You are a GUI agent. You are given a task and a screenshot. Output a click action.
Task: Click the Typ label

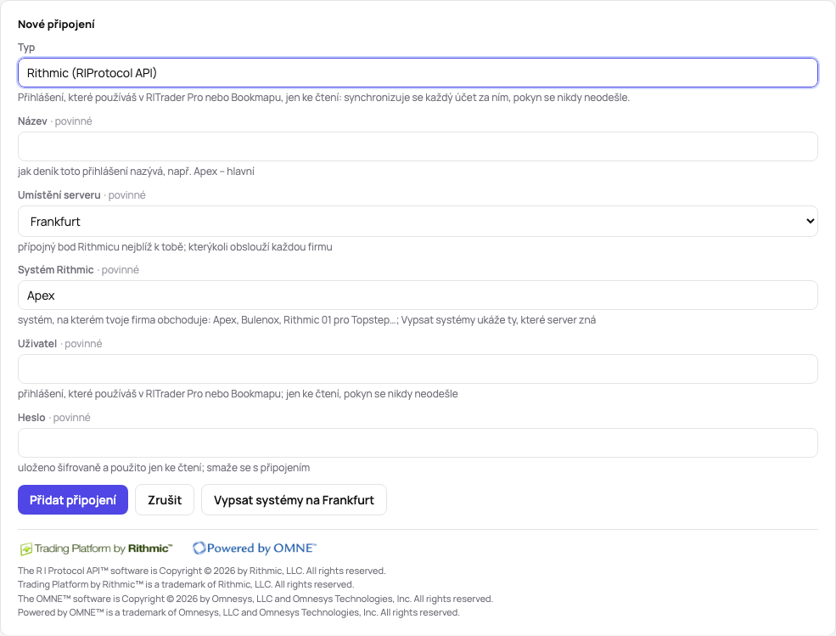[26, 48]
